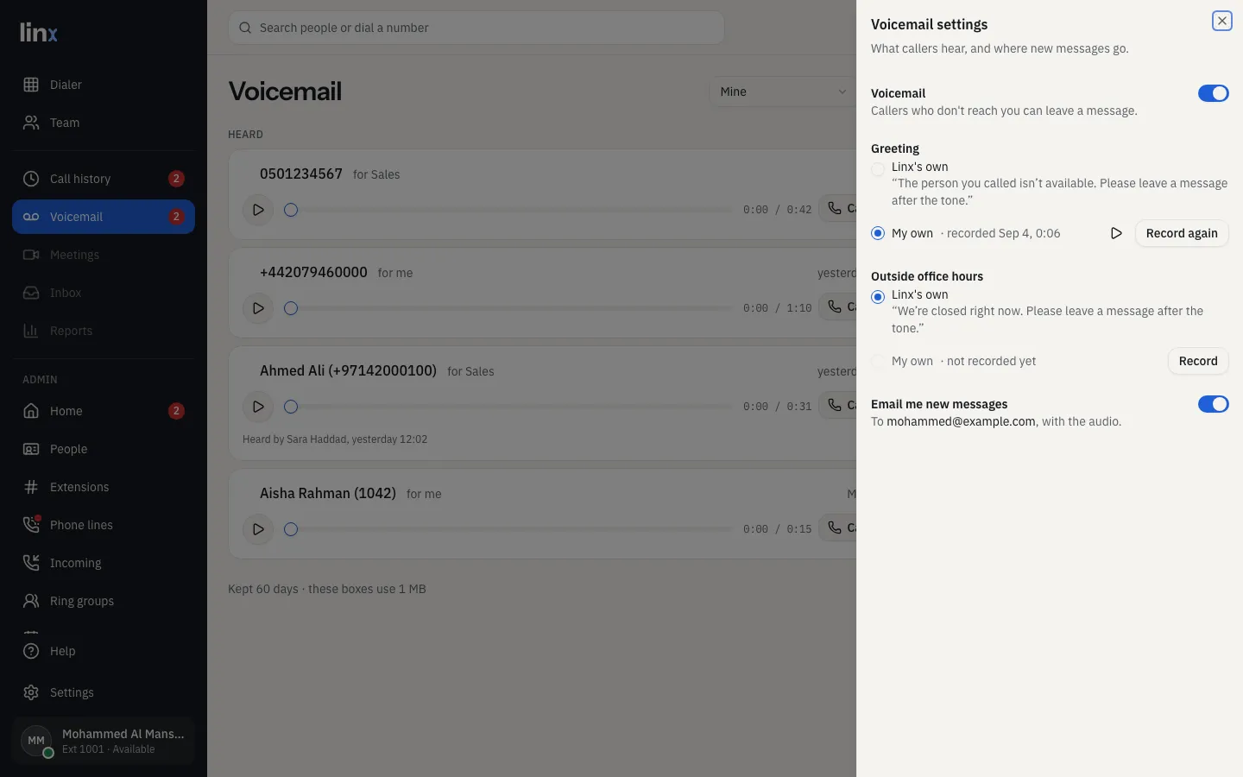Open the Dialer grid icon
Image resolution: width=1243 pixels, height=777 pixels.
(31, 85)
